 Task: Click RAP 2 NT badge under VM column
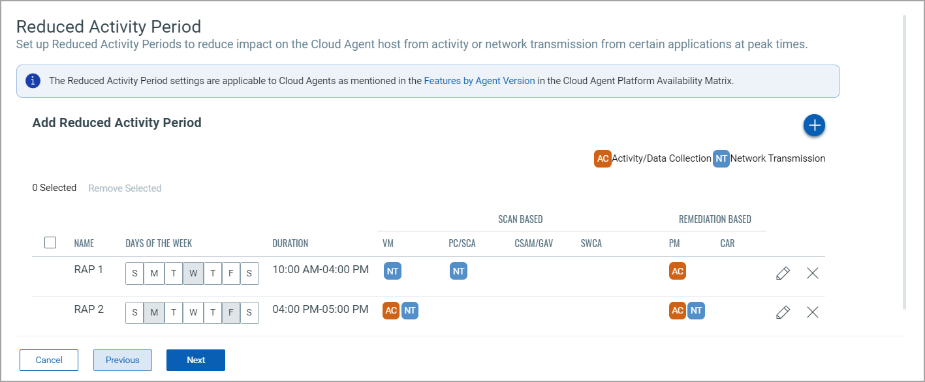pos(409,310)
